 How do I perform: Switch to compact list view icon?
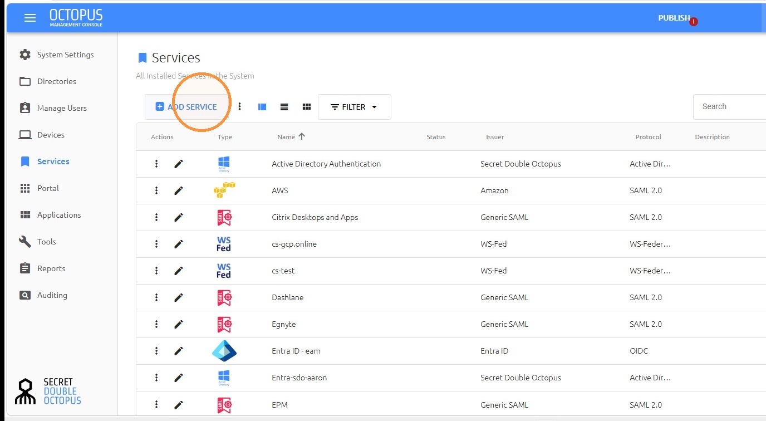284,107
